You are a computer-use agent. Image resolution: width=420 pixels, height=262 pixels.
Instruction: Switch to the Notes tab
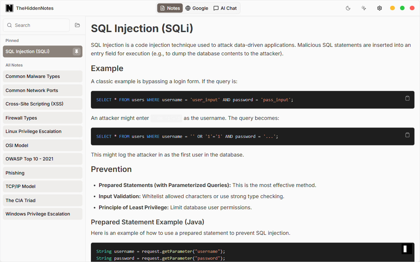pos(170,8)
